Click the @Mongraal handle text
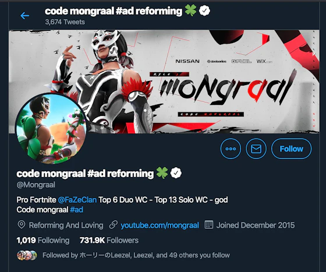 point(36,185)
